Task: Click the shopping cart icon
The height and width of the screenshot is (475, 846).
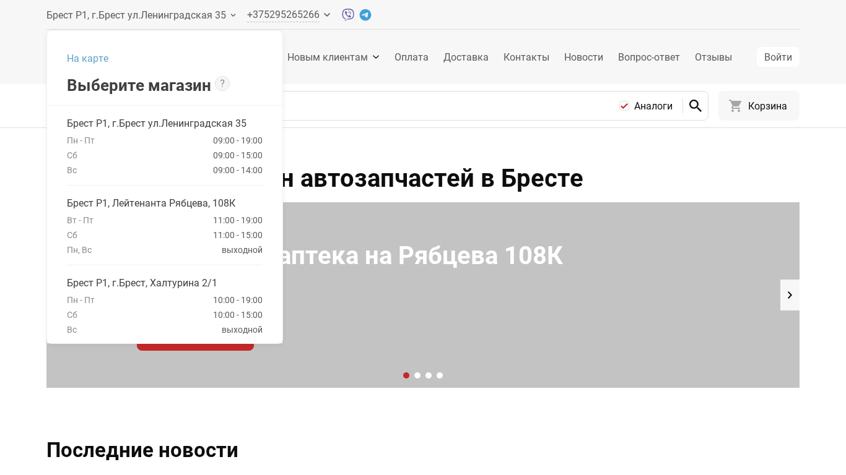Action: [x=735, y=106]
